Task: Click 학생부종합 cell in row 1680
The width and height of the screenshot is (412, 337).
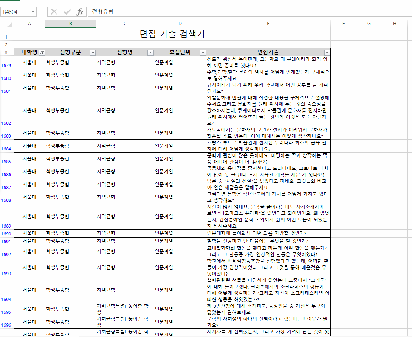Action: (x=70, y=75)
